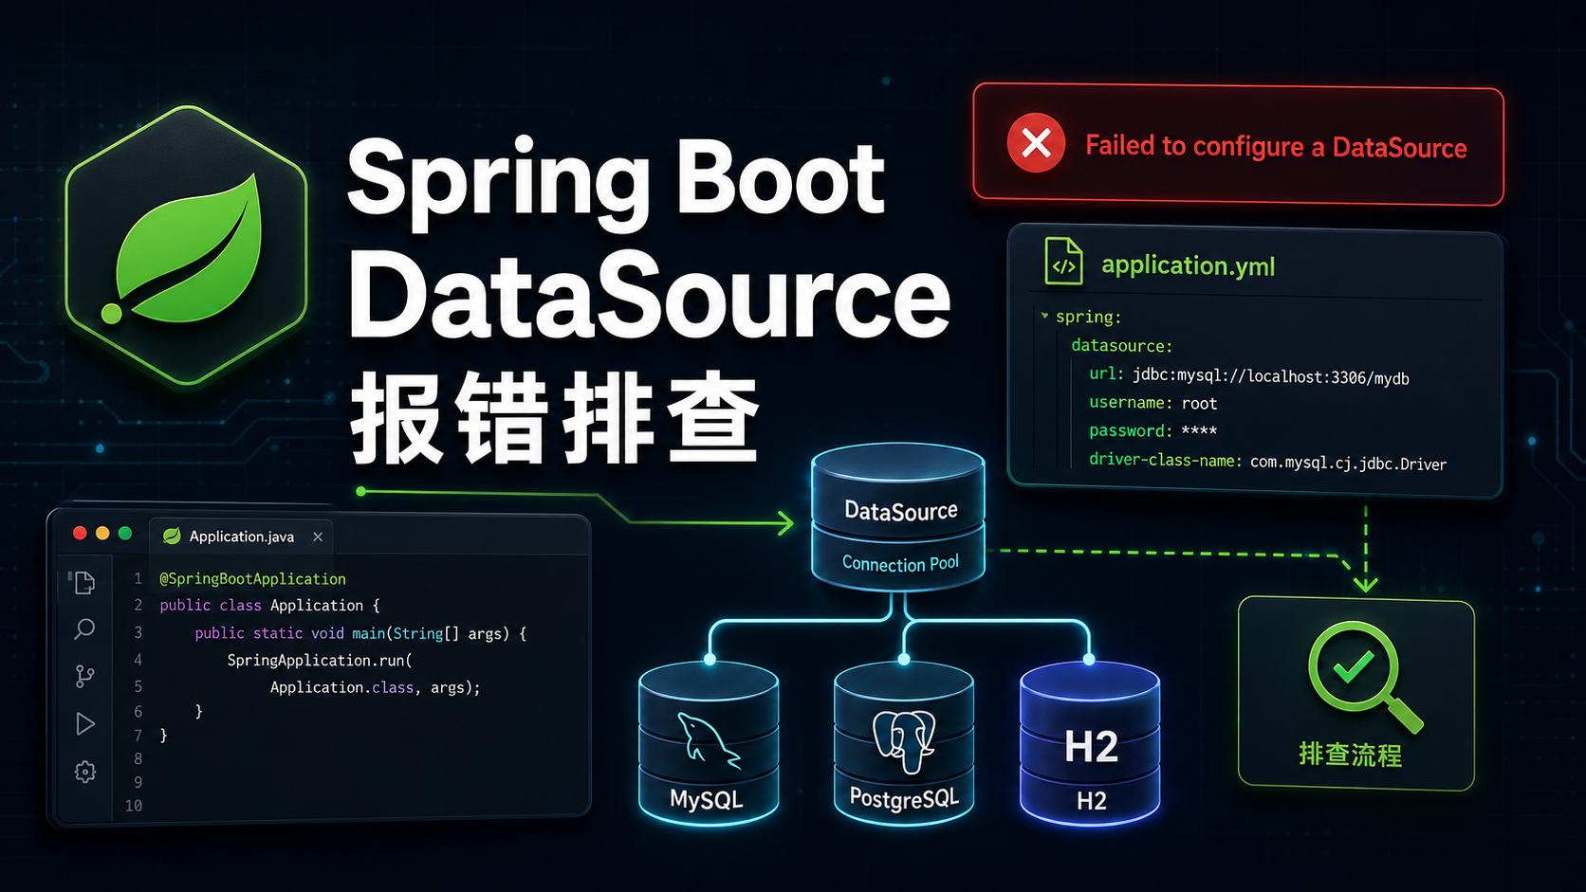Click the public static void main line
The width and height of the screenshot is (1586, 892).
(x=360, y=632)
